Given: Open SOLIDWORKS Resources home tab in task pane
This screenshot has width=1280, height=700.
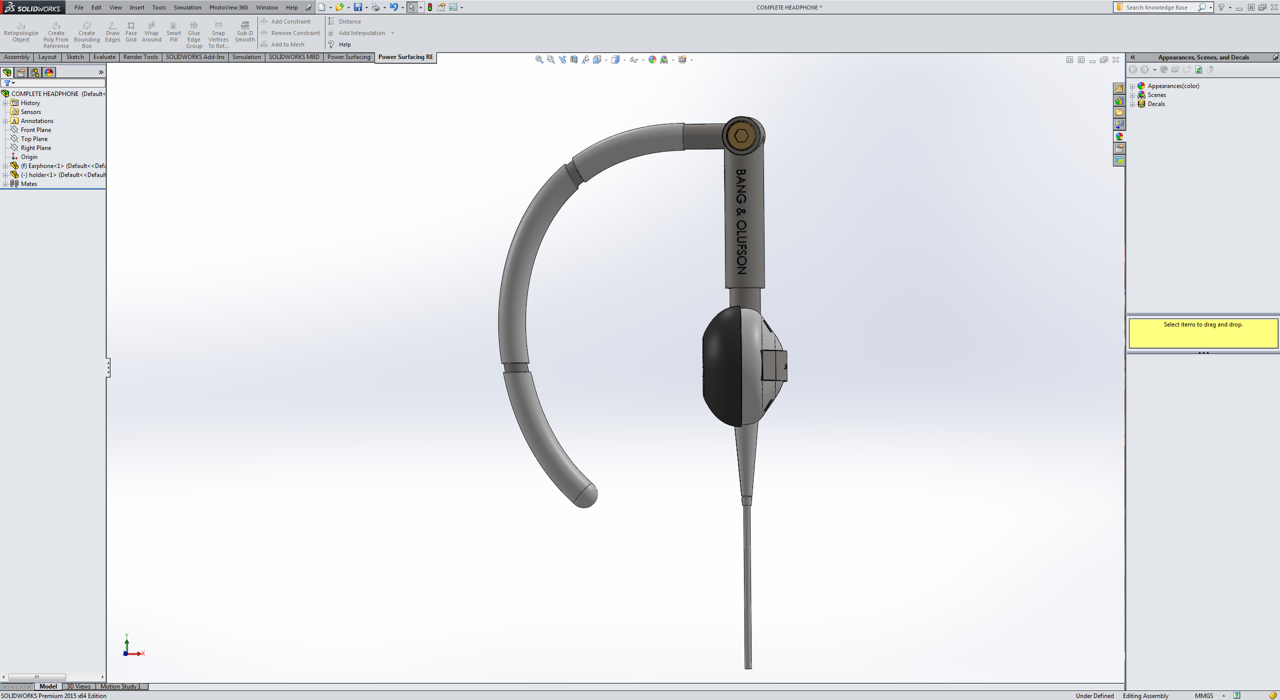Looking at the screenshot, I should pyautogui.click(x=1119, y=88).
